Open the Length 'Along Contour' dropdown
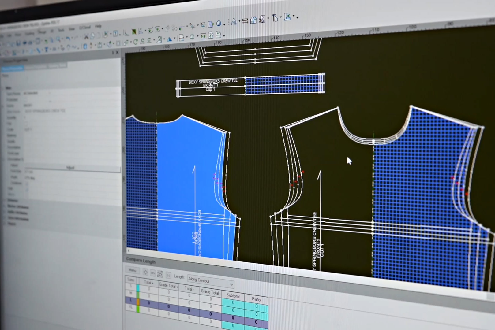Screen dimensions: 495x330 pos(231,284)
